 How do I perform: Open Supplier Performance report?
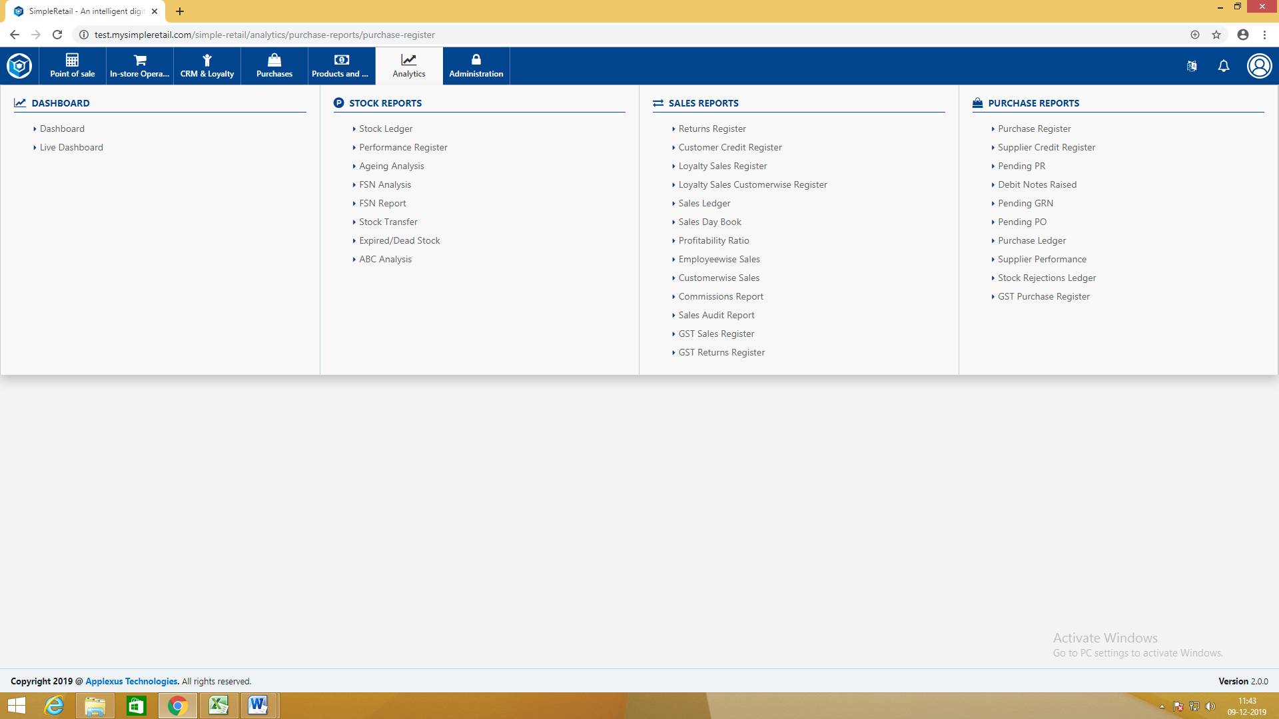point(1042,259)
